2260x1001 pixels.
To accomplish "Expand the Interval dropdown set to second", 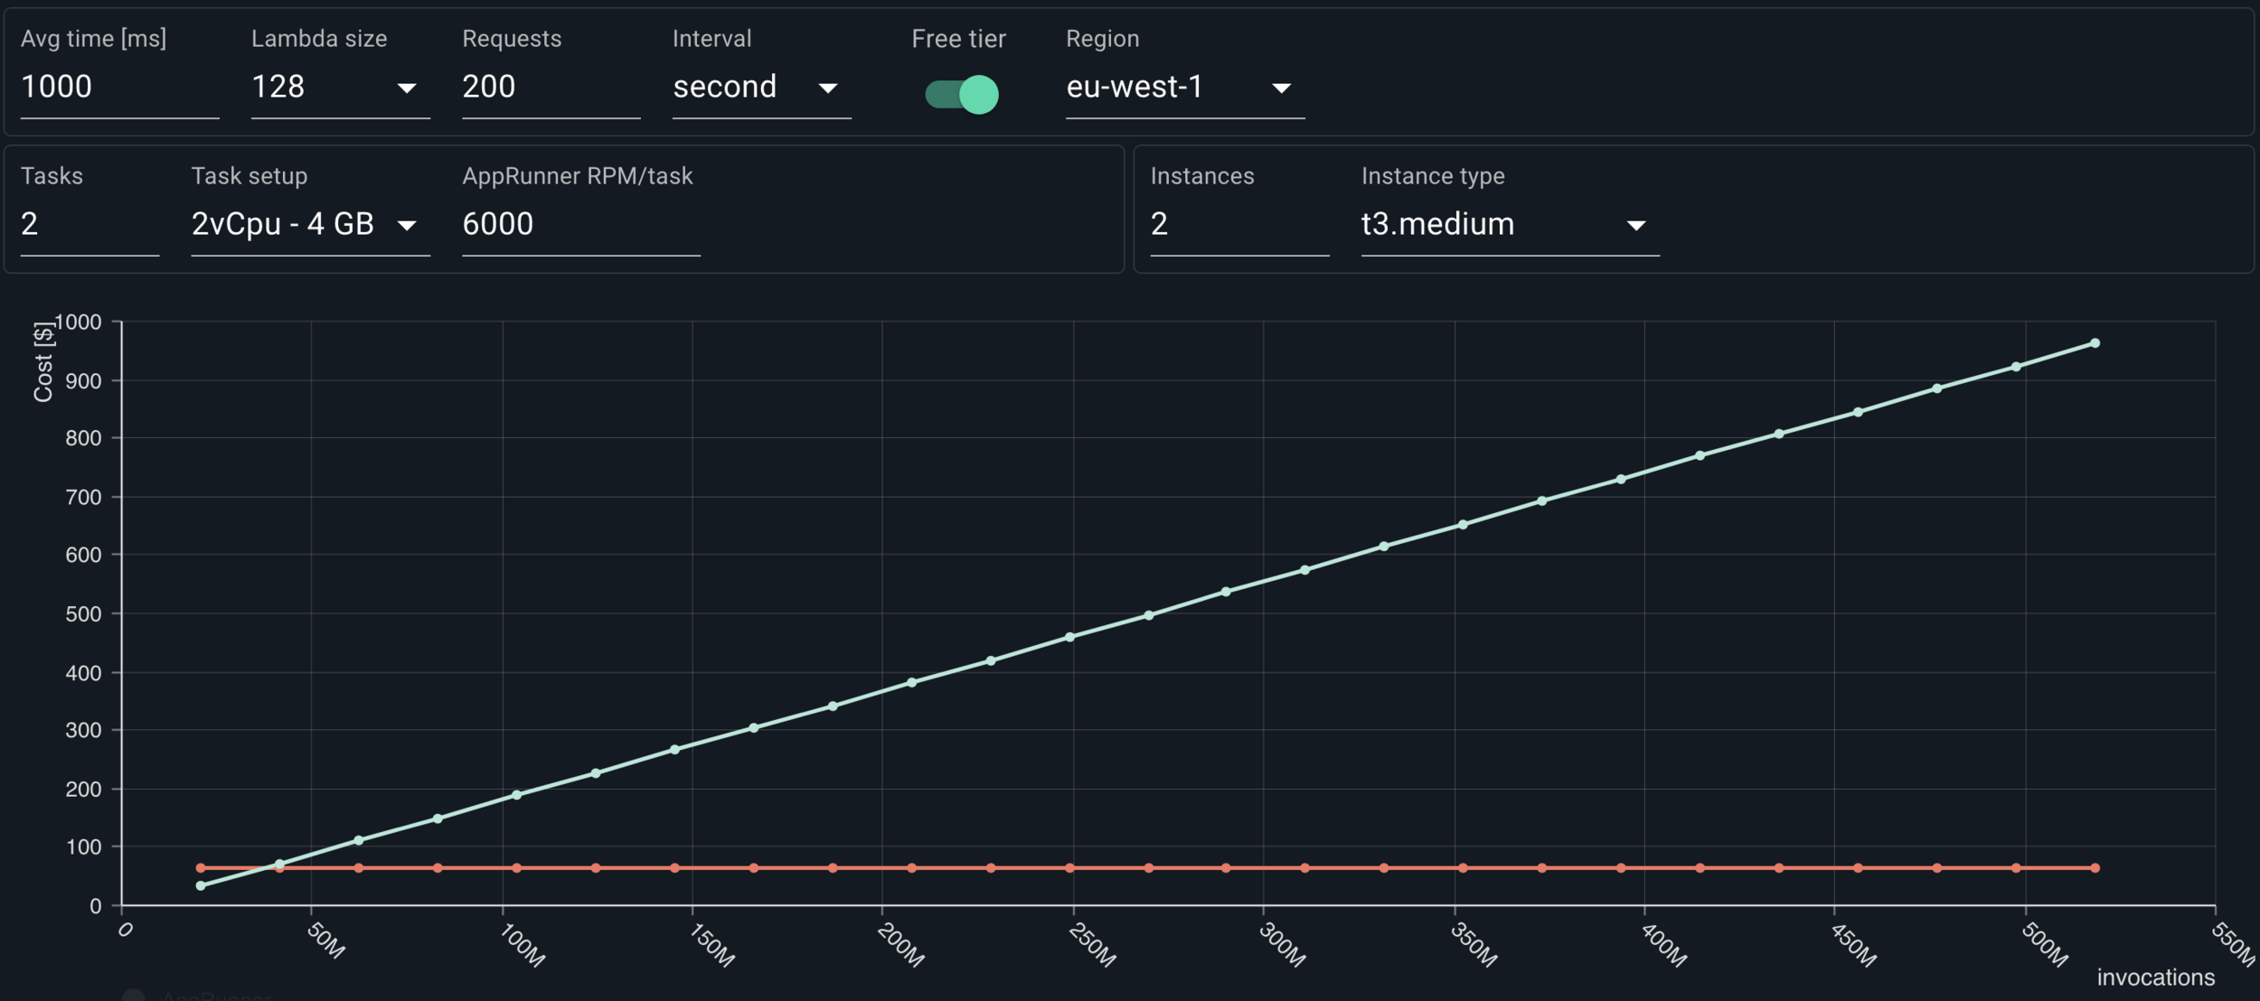I will pos(760,88).
